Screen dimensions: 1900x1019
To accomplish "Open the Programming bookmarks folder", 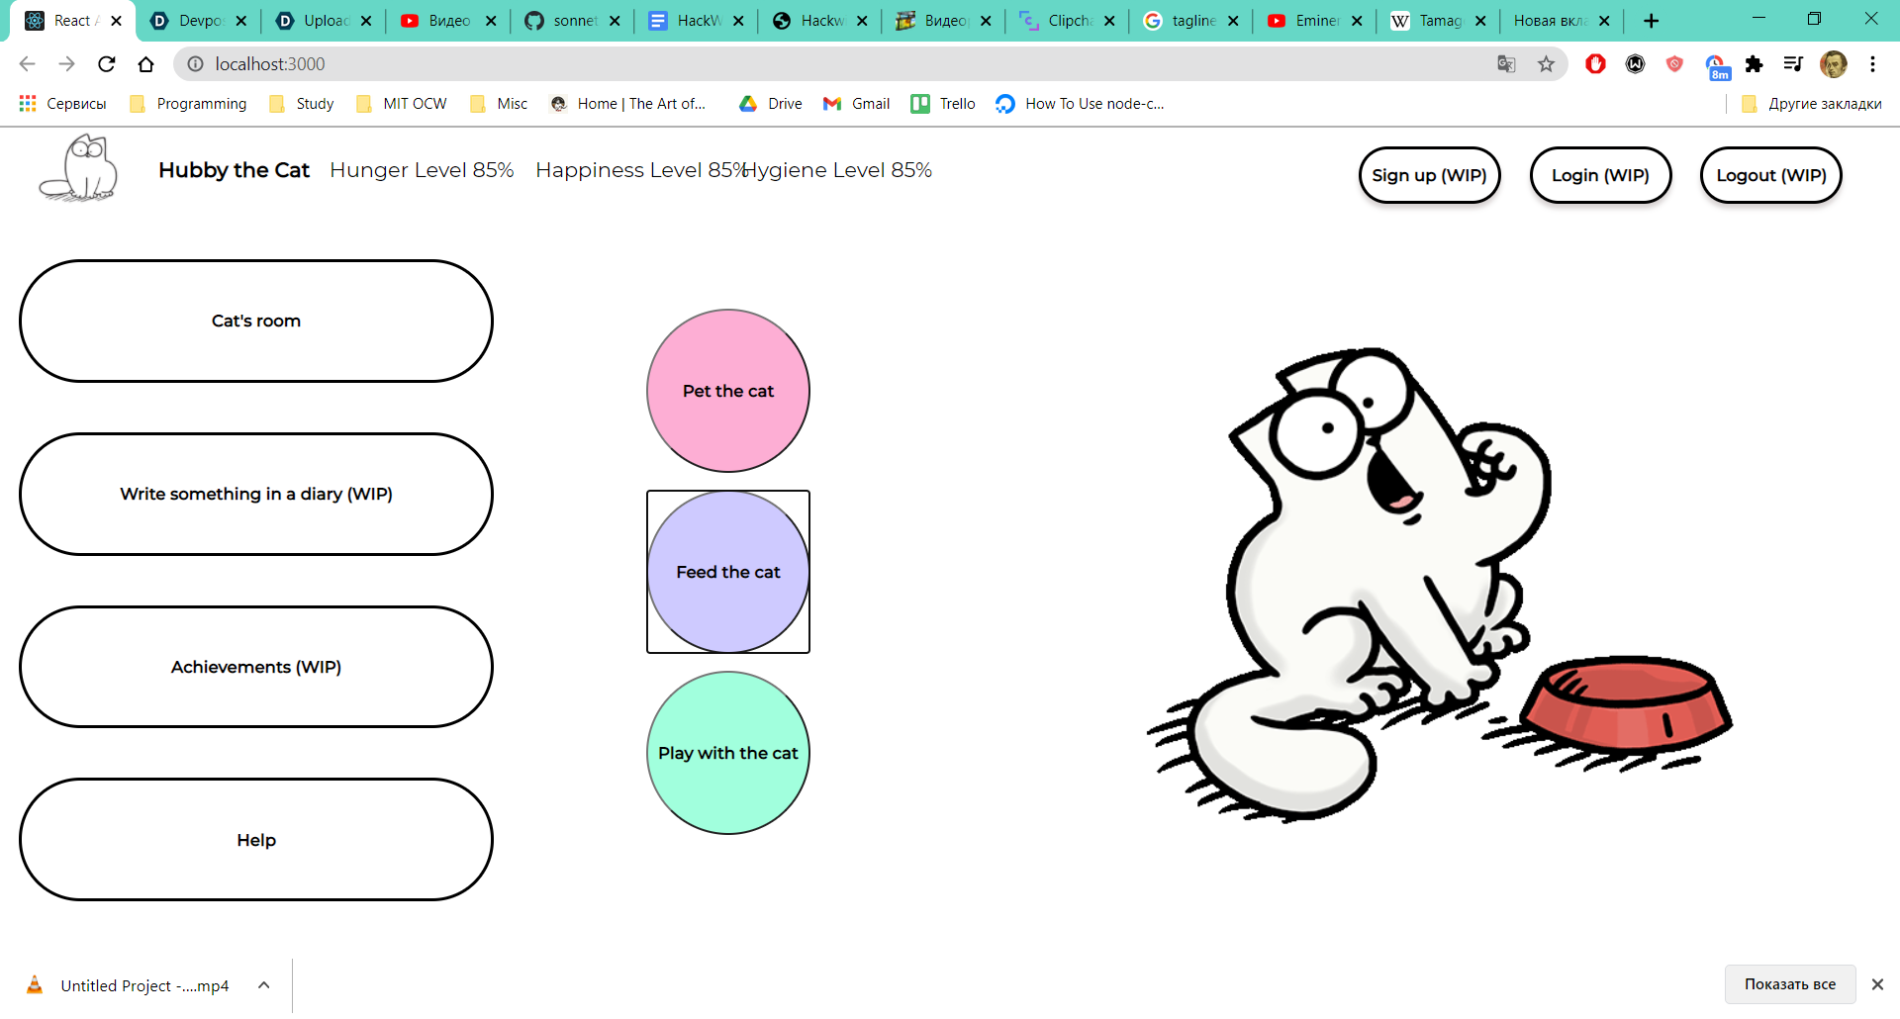I will [188, 104].
